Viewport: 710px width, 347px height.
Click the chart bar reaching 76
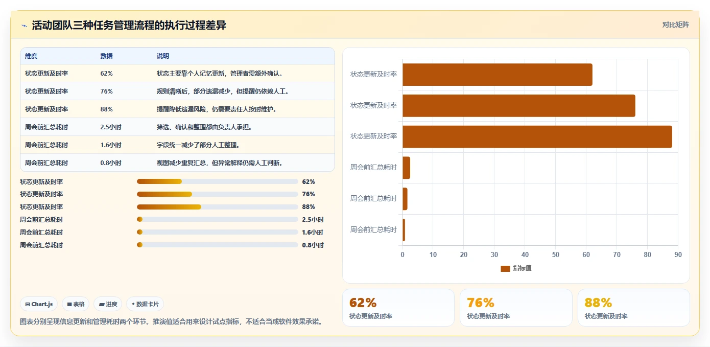519,106
